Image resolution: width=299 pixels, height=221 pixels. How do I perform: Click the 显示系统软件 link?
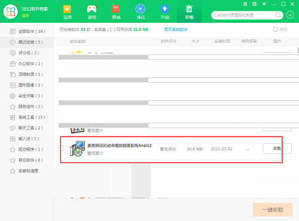point(176,29)
